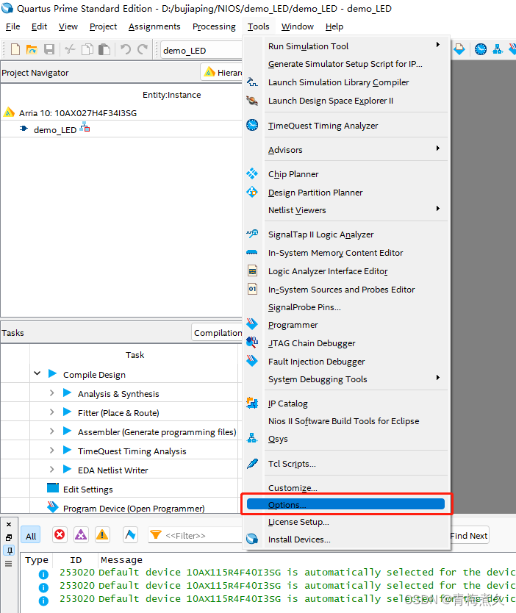Expand the TimeQuest Timing Analysis task
This screenshot has width=516, height=613.
click(x=51, y=450)
